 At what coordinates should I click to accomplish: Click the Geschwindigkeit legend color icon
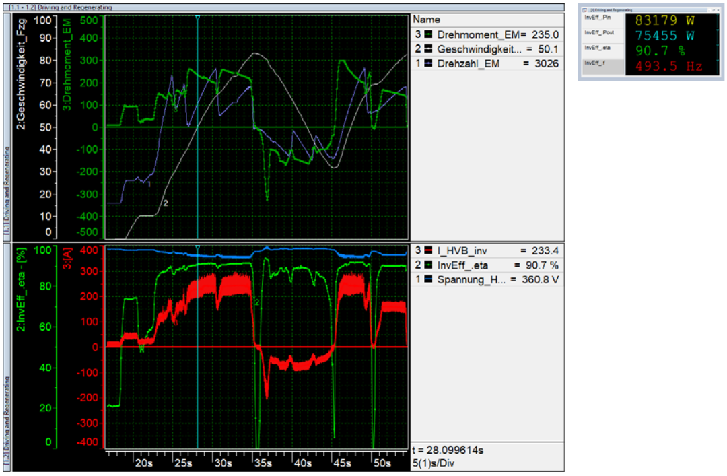428,49
